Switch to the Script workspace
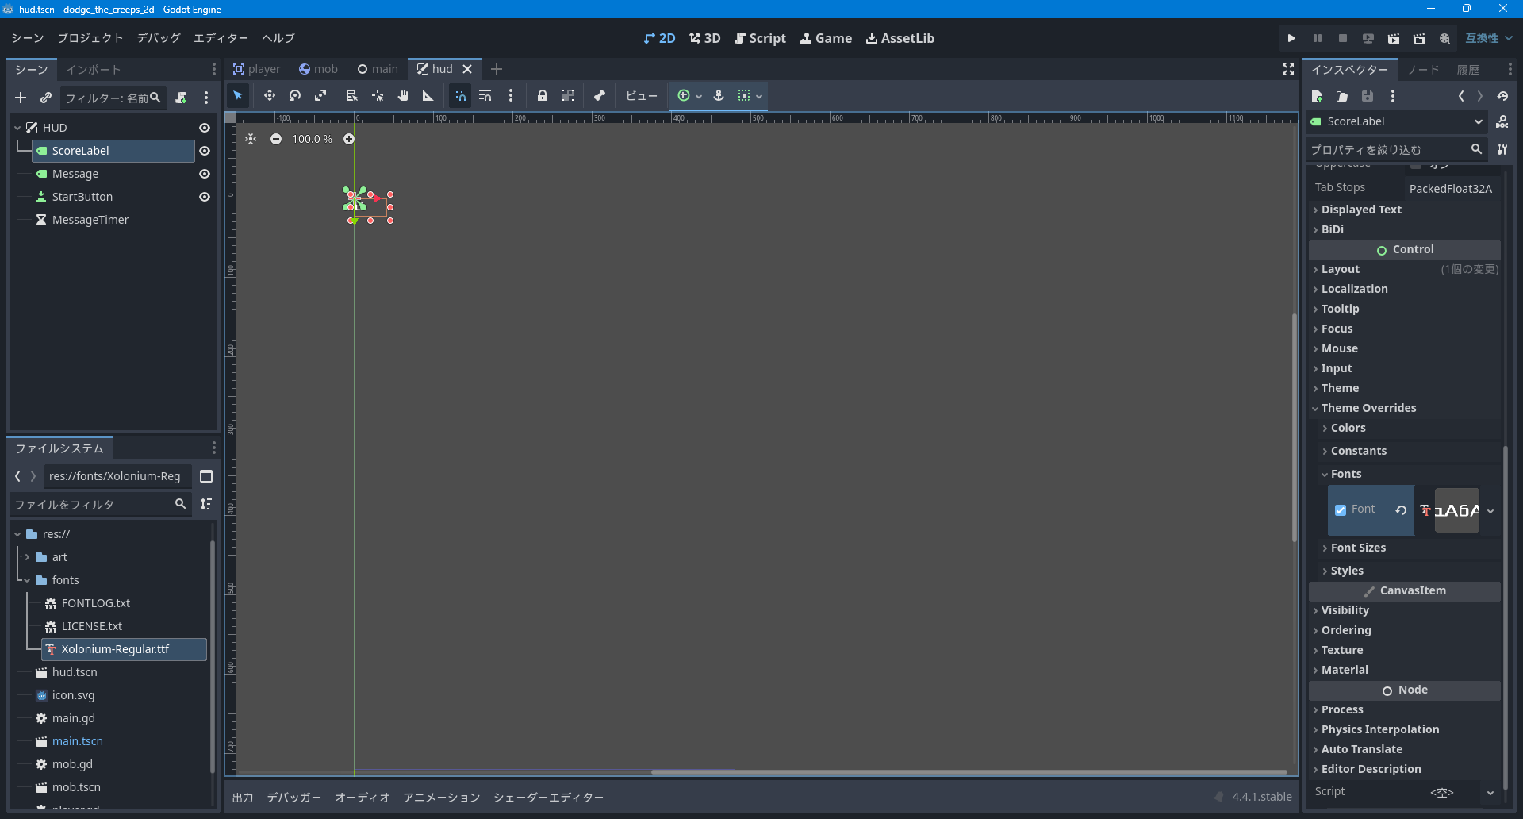 point(760,38)
